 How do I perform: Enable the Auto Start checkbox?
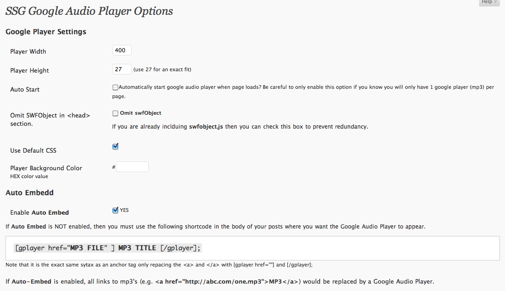[115, 87]
